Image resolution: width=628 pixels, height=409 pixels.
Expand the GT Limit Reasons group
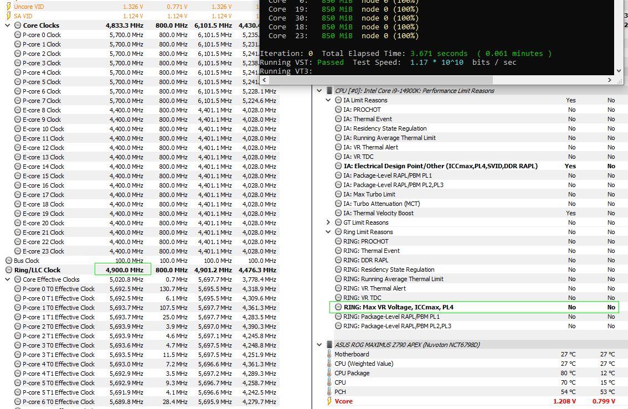pos(328,222)
